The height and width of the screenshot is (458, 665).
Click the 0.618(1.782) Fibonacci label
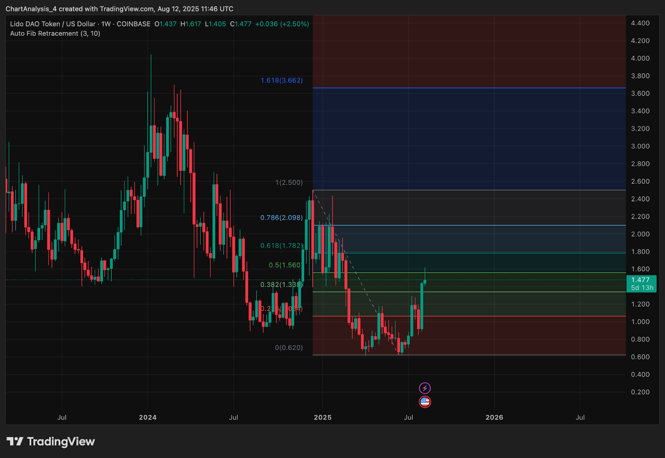(x=281, y=246)
